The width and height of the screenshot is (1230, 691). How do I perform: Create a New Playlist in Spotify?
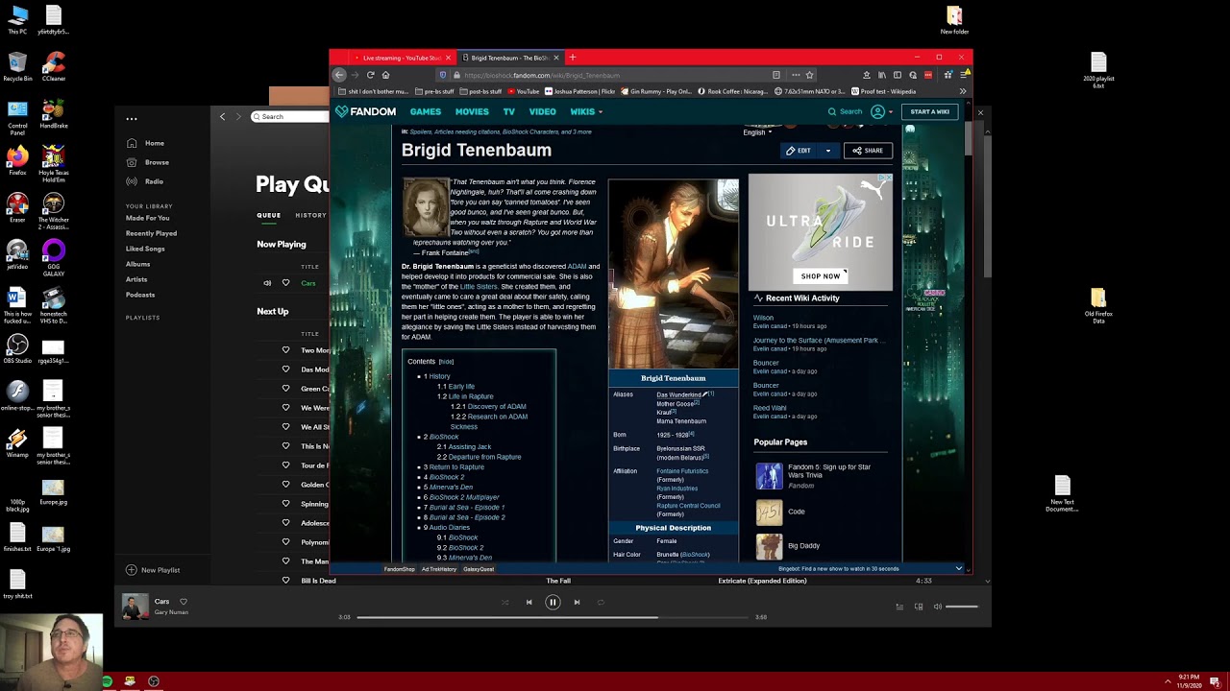click(x=153, y=570)
